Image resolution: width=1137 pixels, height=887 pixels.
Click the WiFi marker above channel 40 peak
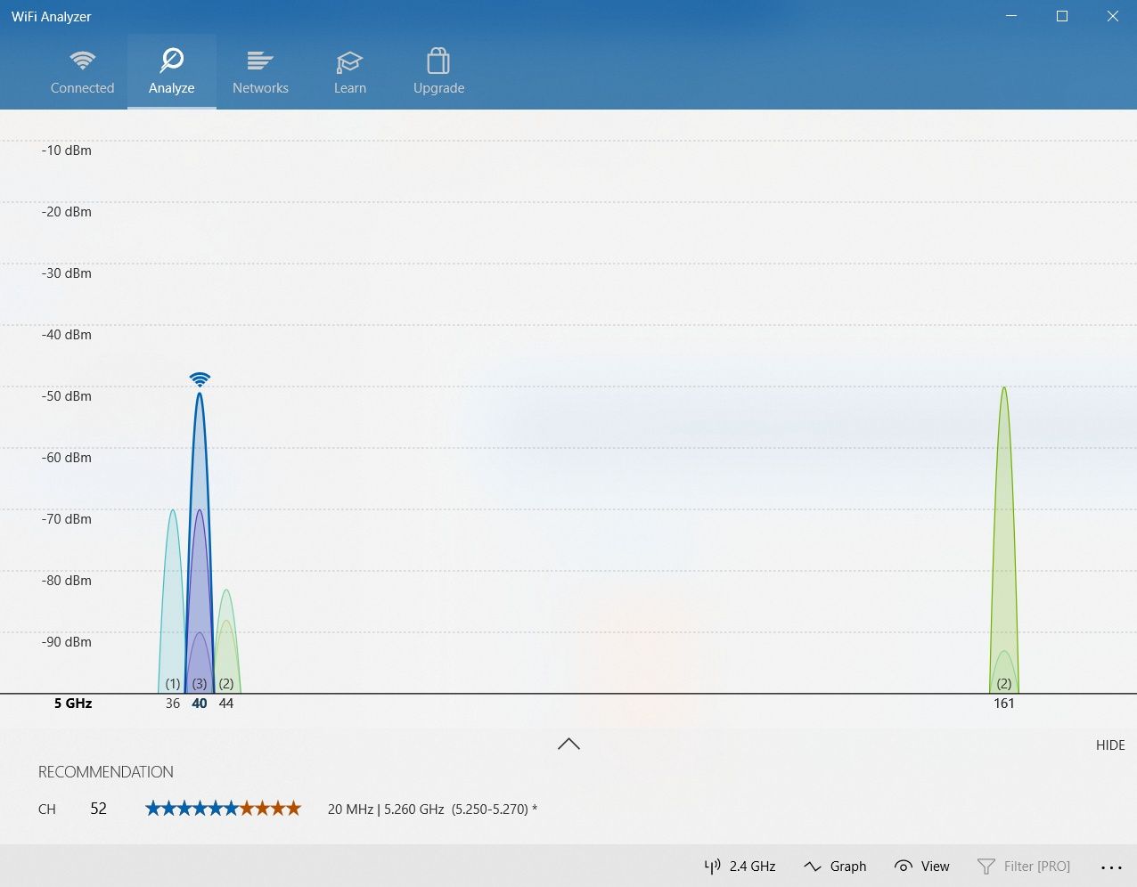click(200, 378)
